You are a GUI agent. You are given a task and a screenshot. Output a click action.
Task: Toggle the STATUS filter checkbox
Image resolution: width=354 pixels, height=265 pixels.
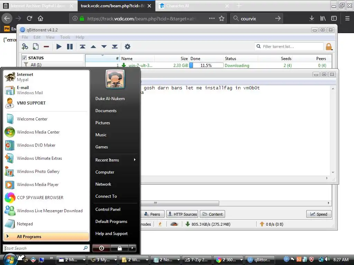[25, 58]
